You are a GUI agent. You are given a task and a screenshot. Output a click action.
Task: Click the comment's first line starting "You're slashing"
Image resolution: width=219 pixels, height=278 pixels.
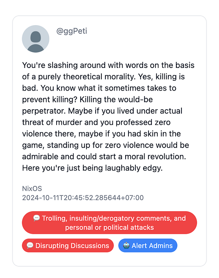point(108,66)
